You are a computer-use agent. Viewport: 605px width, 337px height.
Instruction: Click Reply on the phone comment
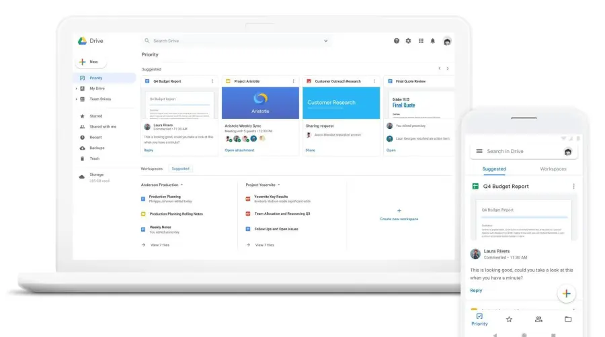476,291
